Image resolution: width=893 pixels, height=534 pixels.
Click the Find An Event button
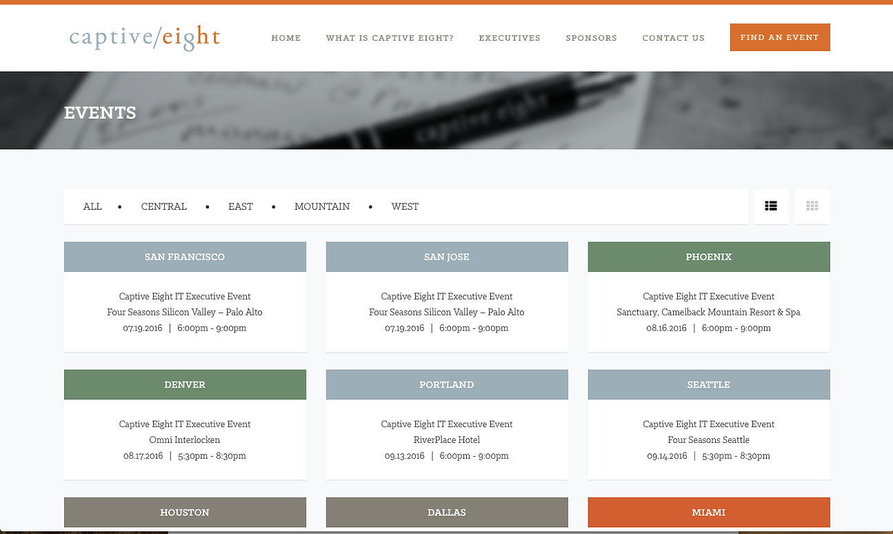(780, 37)
